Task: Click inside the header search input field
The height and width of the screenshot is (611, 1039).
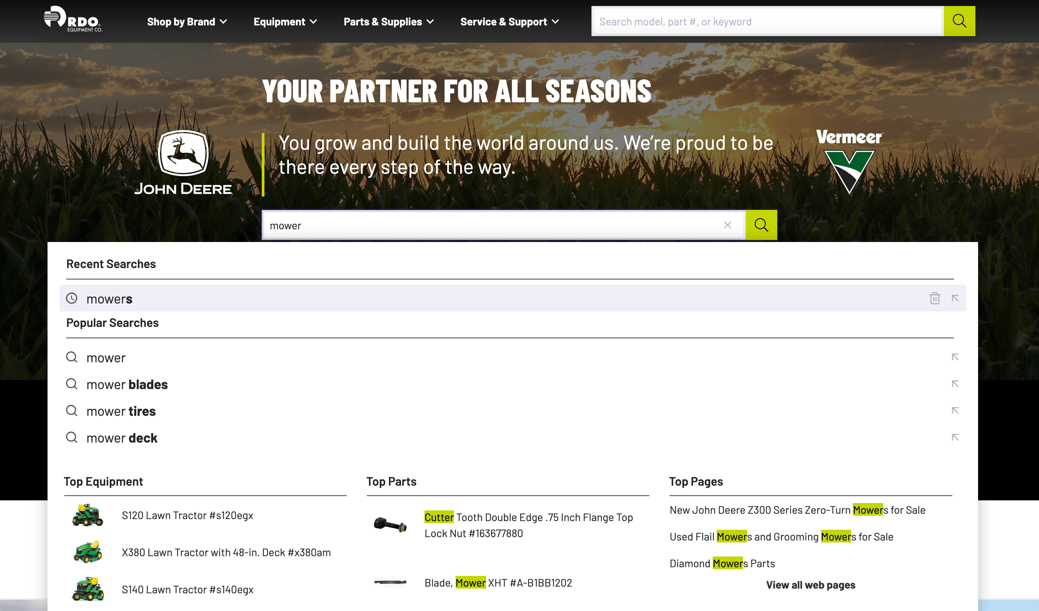Action: pyautogui.click(x=767, y=21)
